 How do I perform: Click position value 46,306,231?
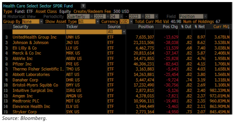(144, 64)
